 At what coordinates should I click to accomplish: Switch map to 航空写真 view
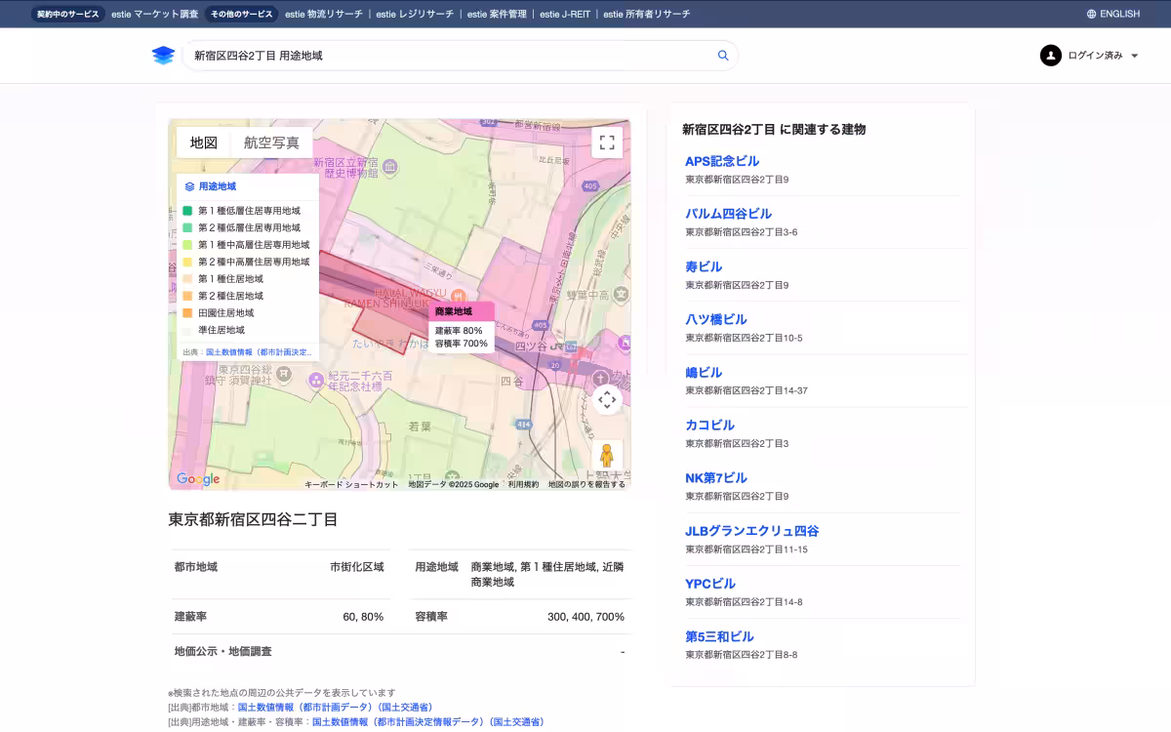coord(271,142)
